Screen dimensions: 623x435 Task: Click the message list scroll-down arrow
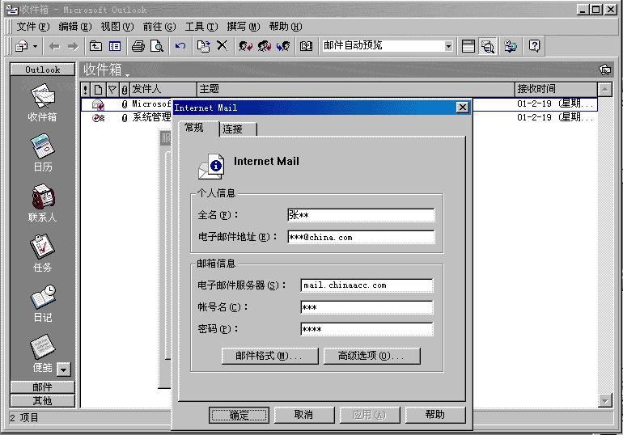click(x=604, y=401)
